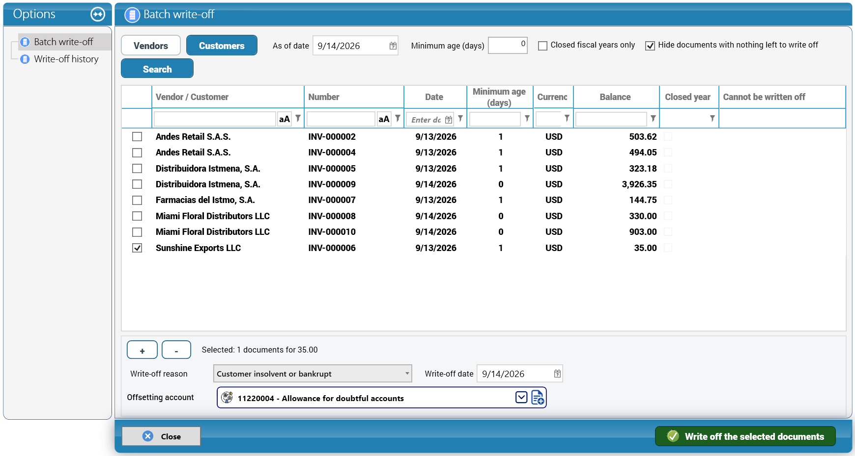Open the filter funnel for Vendor / Customer
Image resolution: width=855 pixels, height=456 pixels.
pyautogui.click(x=298, y=118)
